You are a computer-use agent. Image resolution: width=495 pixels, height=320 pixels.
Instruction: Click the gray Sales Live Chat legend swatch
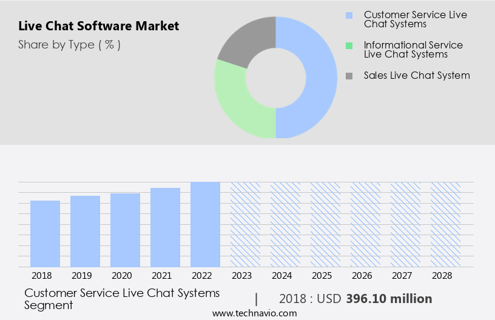(x=348, y=76)
